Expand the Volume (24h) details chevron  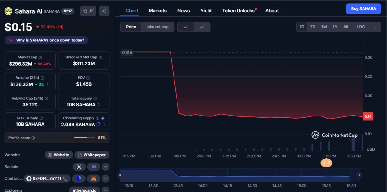pyautogui.click(x=47, y=84)
